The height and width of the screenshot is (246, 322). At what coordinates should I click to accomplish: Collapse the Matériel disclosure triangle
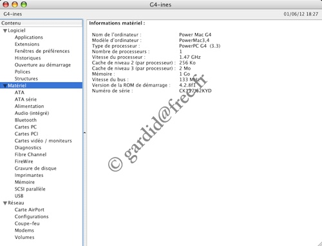[x=5, y=86]
